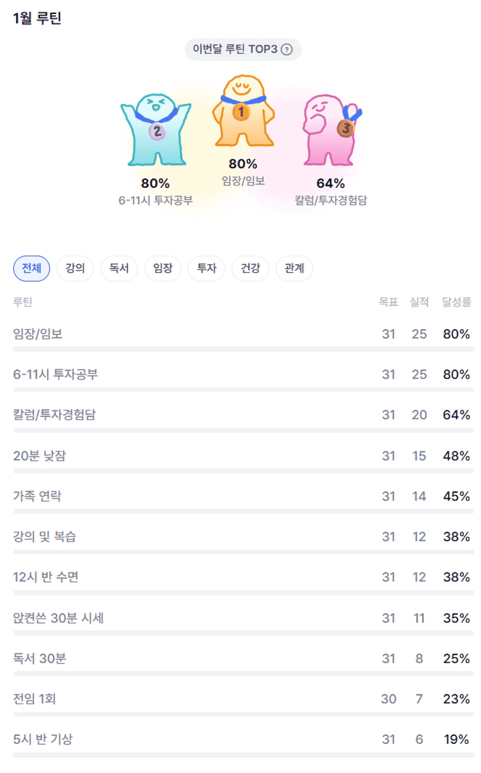Show the 투자 category routines

pos(206,269)
